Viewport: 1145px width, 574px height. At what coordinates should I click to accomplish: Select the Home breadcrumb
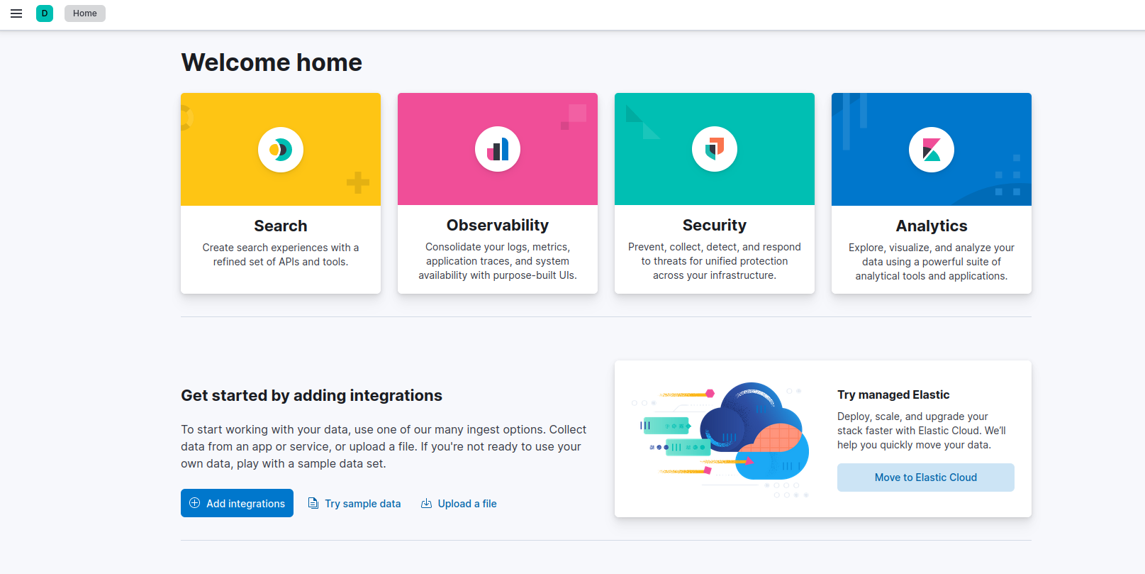tap(85, 13)
